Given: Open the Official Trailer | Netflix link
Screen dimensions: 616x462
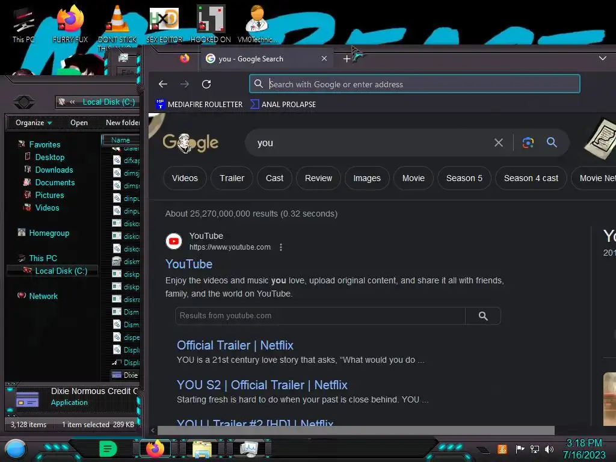Looking at the screenshot, I should pyautogui.click(x=235, y=345).
